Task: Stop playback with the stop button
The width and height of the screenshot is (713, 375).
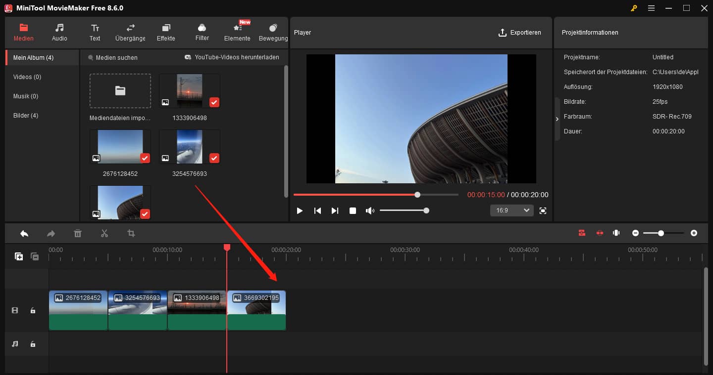Action: click(x=353, y=211)
